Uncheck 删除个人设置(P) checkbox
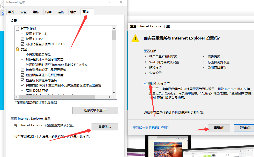The image size is (254, 157). pyautogui.click(x=145, y=84)
